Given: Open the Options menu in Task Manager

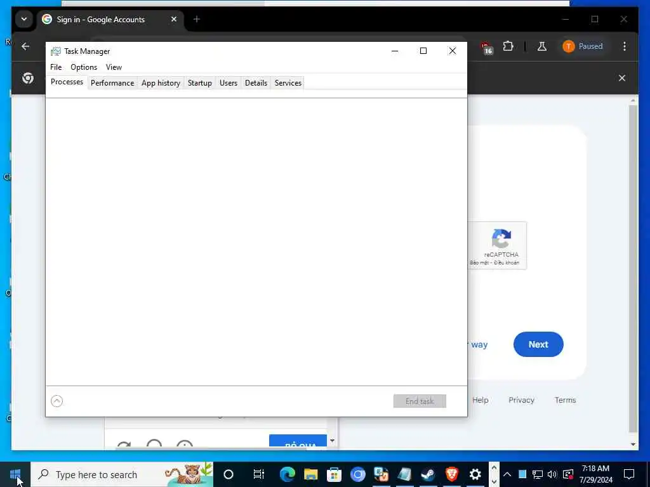Looking at the screenshot, I should [x=84, y=67].
